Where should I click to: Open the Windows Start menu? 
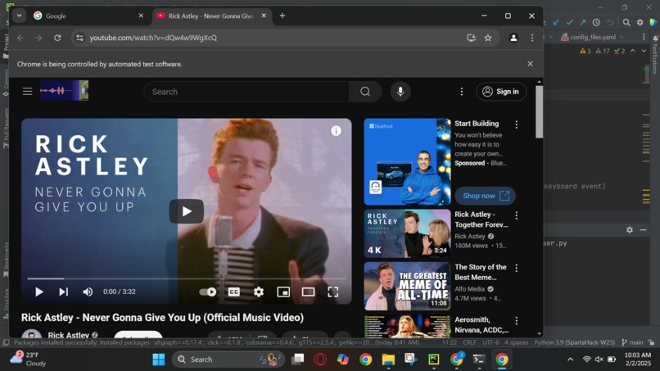click(x=159, y=360)
